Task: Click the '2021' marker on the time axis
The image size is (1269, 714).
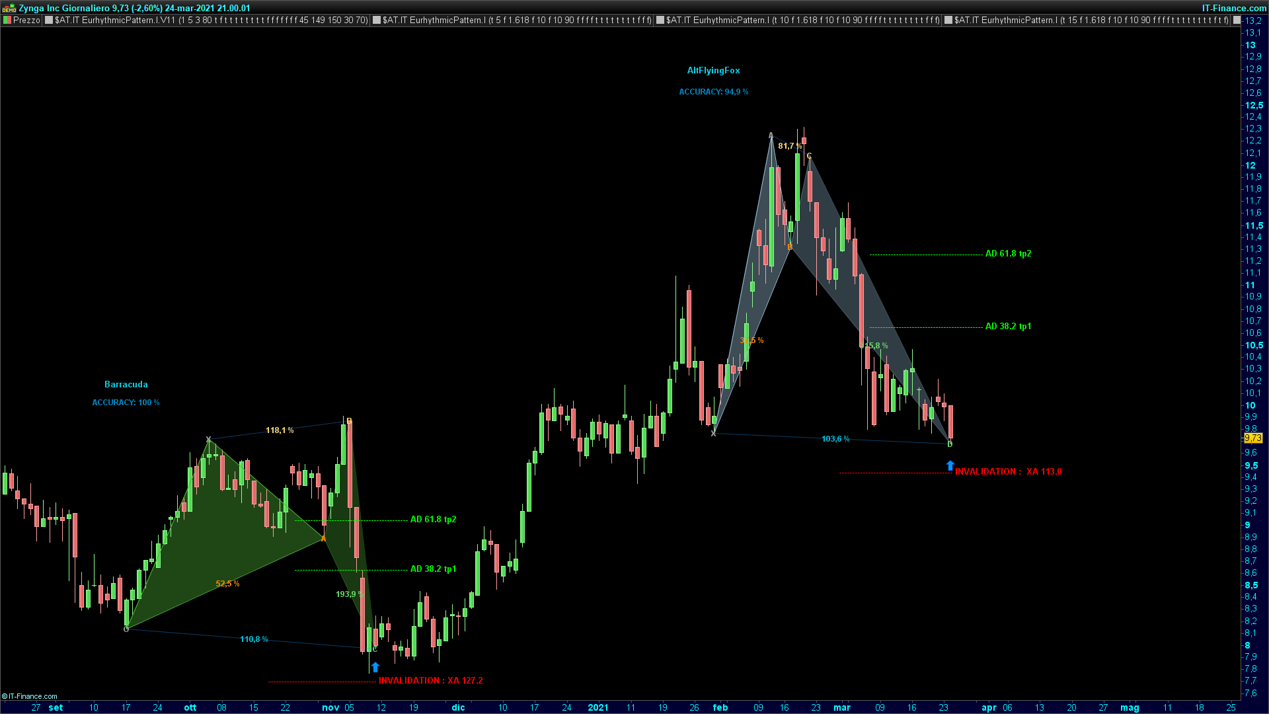Action: click(598, 707)
